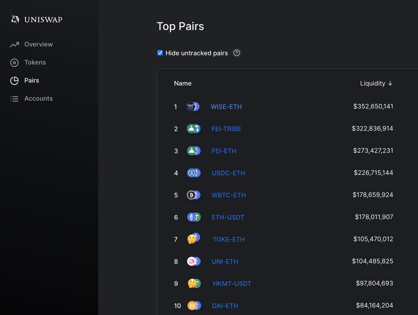Click the DAI-ETH pair token icon
Image resolution: width=418 pixels, height=315 pixels.
pos(194,306)
